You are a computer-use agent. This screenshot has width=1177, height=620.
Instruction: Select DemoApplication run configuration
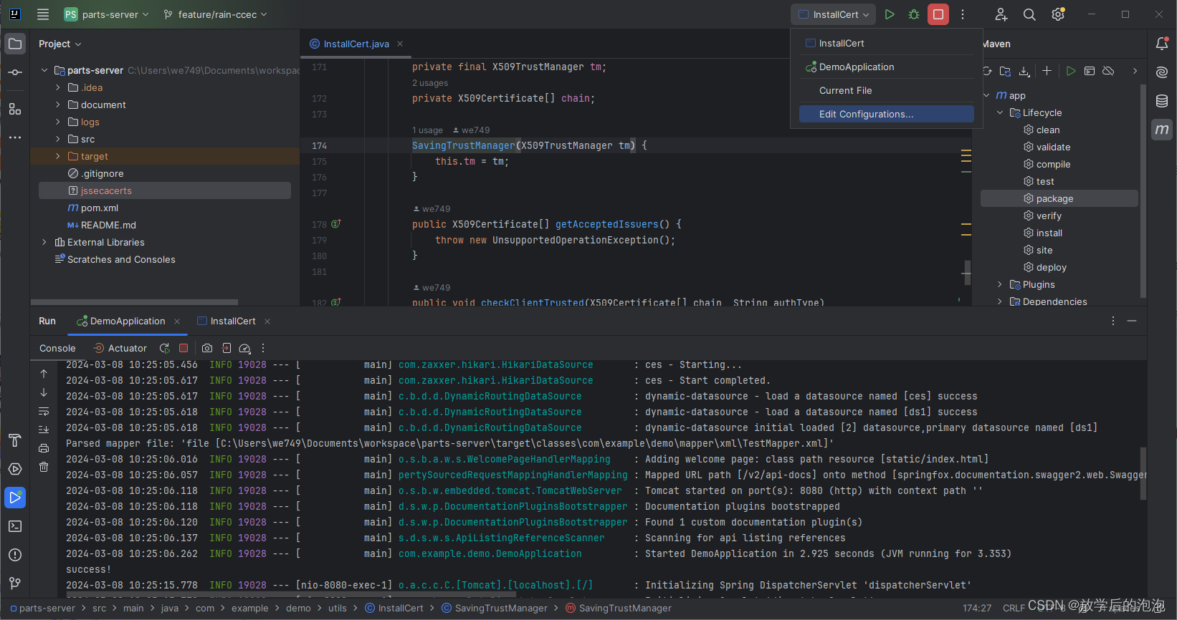pos(886,67)
